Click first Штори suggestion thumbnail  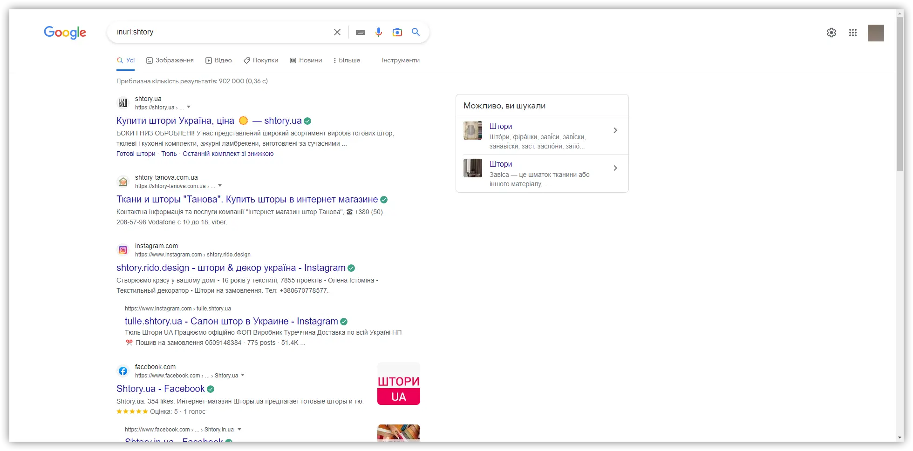(473, 130)
